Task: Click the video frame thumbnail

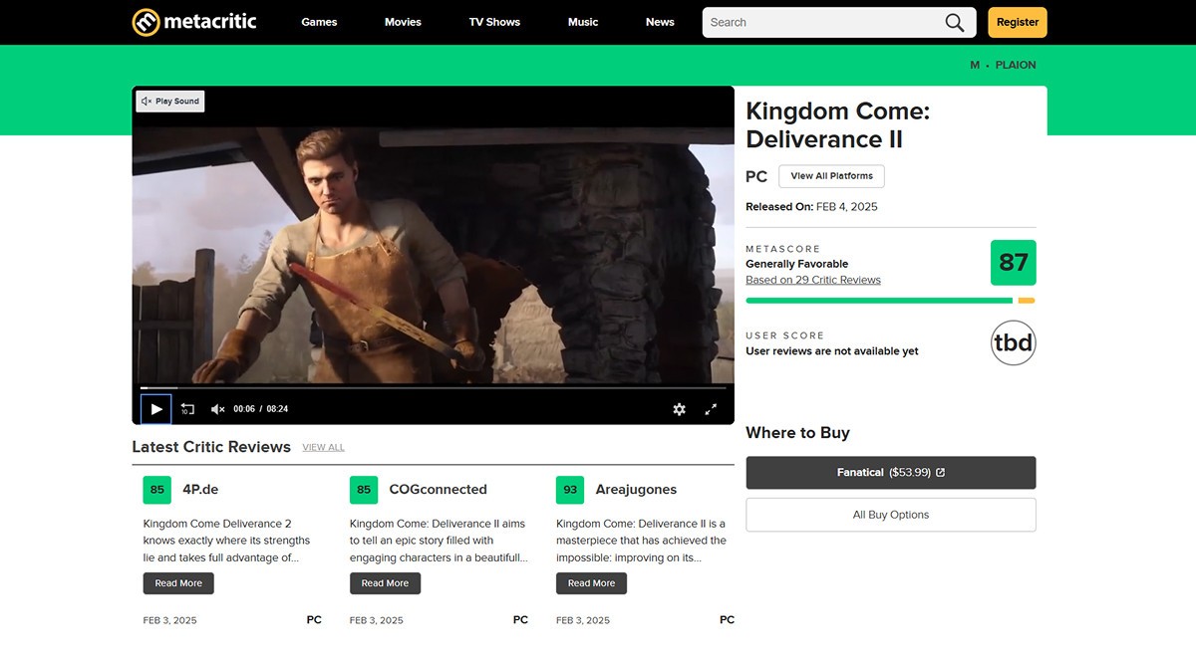Action: [433, 255]
